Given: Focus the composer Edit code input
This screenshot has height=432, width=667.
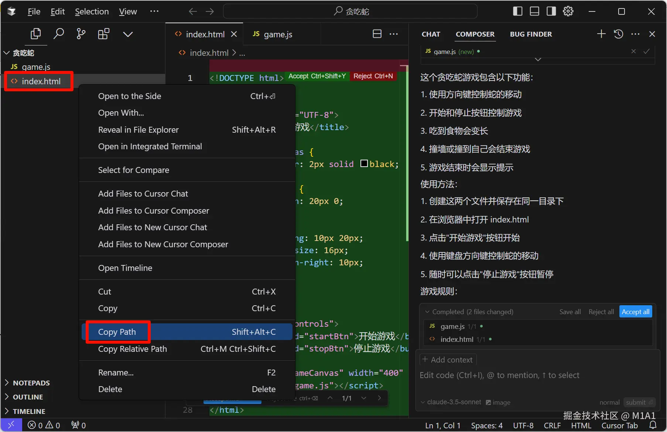Looking at the screenshot, I should [x=537, y=375].
